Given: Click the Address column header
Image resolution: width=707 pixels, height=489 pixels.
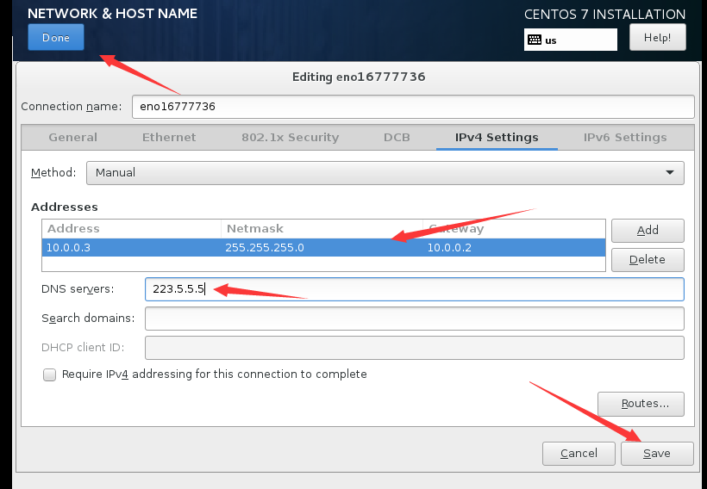Looking at the screenshot, I should point(131,229).
